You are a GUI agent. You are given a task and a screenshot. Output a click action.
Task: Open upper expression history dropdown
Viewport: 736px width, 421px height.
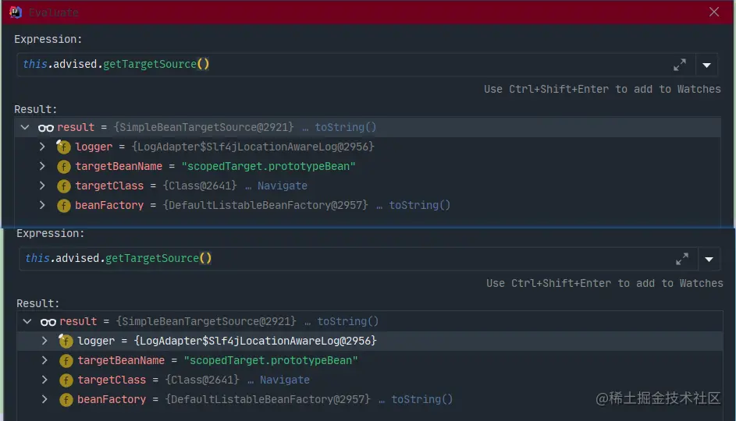pyautogui.click(x=706, y=65)
